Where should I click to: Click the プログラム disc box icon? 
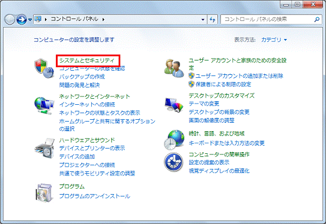(44, 193)
